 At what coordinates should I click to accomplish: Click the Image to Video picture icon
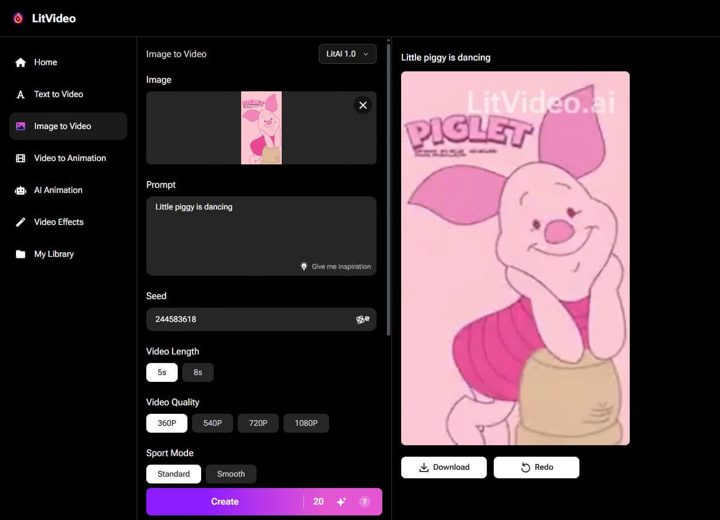pos(21,126)
